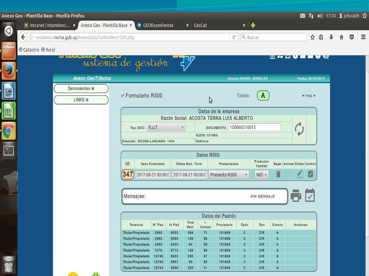Launch Files from the Ubuntu launcher

pos(9,51)
